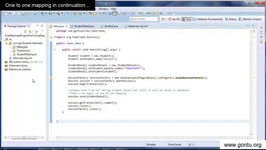
Task: Switch to Debug perspective
Action: point(231,19)
